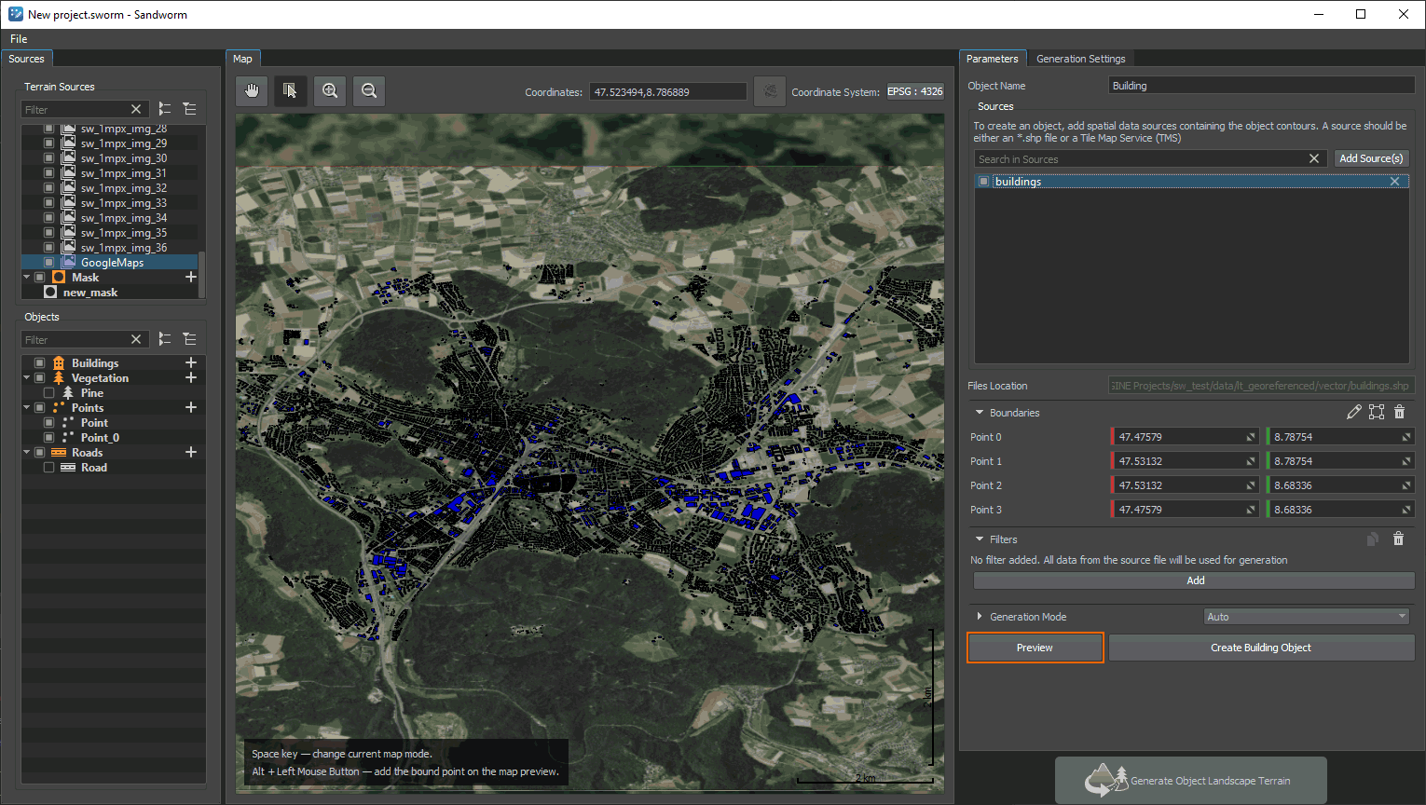Toggle the GoogleMaps layer checkbox
This screenshot has height=805, width=1426.
point(49,263)
